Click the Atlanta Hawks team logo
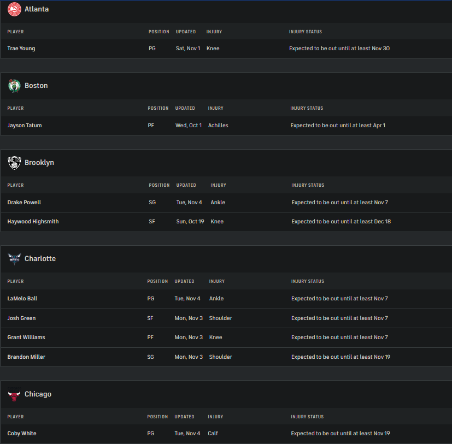This screenshot has height=444, width=452. pyautogui.click(x=14, y=9)
